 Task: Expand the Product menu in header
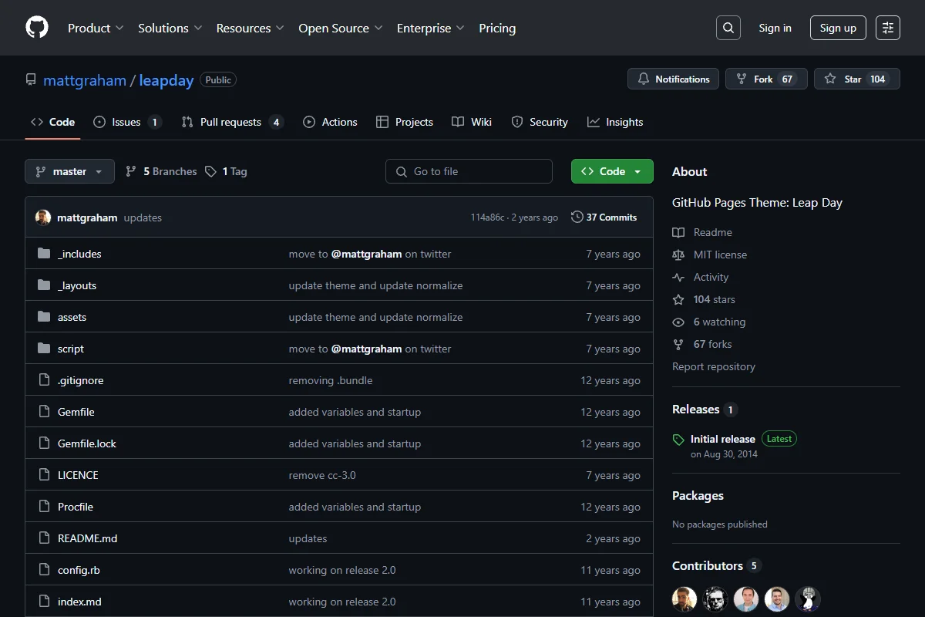click(x=96, y=28)
